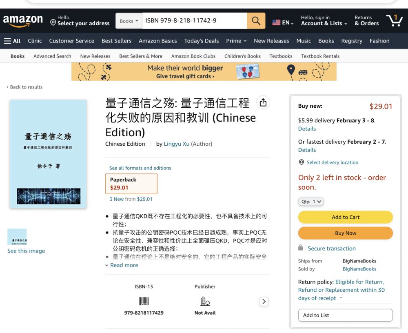The image size is (408, 333).
Task: Open the shopping cart icon
Action: click(395, 20)
